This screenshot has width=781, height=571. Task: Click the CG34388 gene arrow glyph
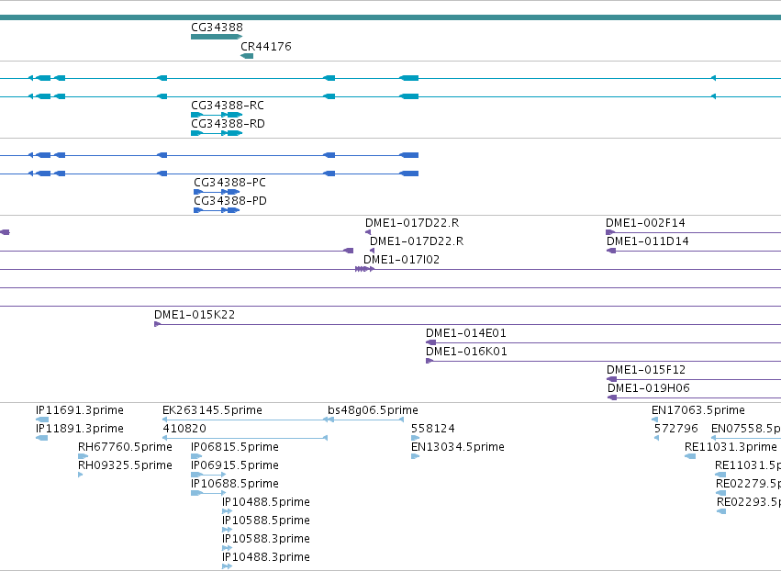tap(217, 37)
